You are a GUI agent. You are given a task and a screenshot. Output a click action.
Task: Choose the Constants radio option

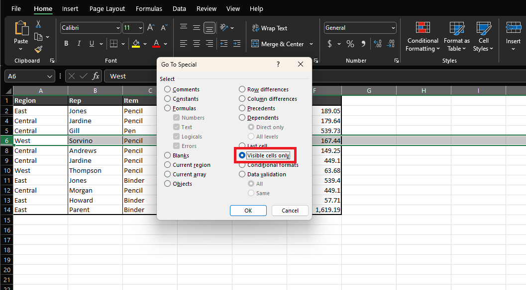[168, 99]
